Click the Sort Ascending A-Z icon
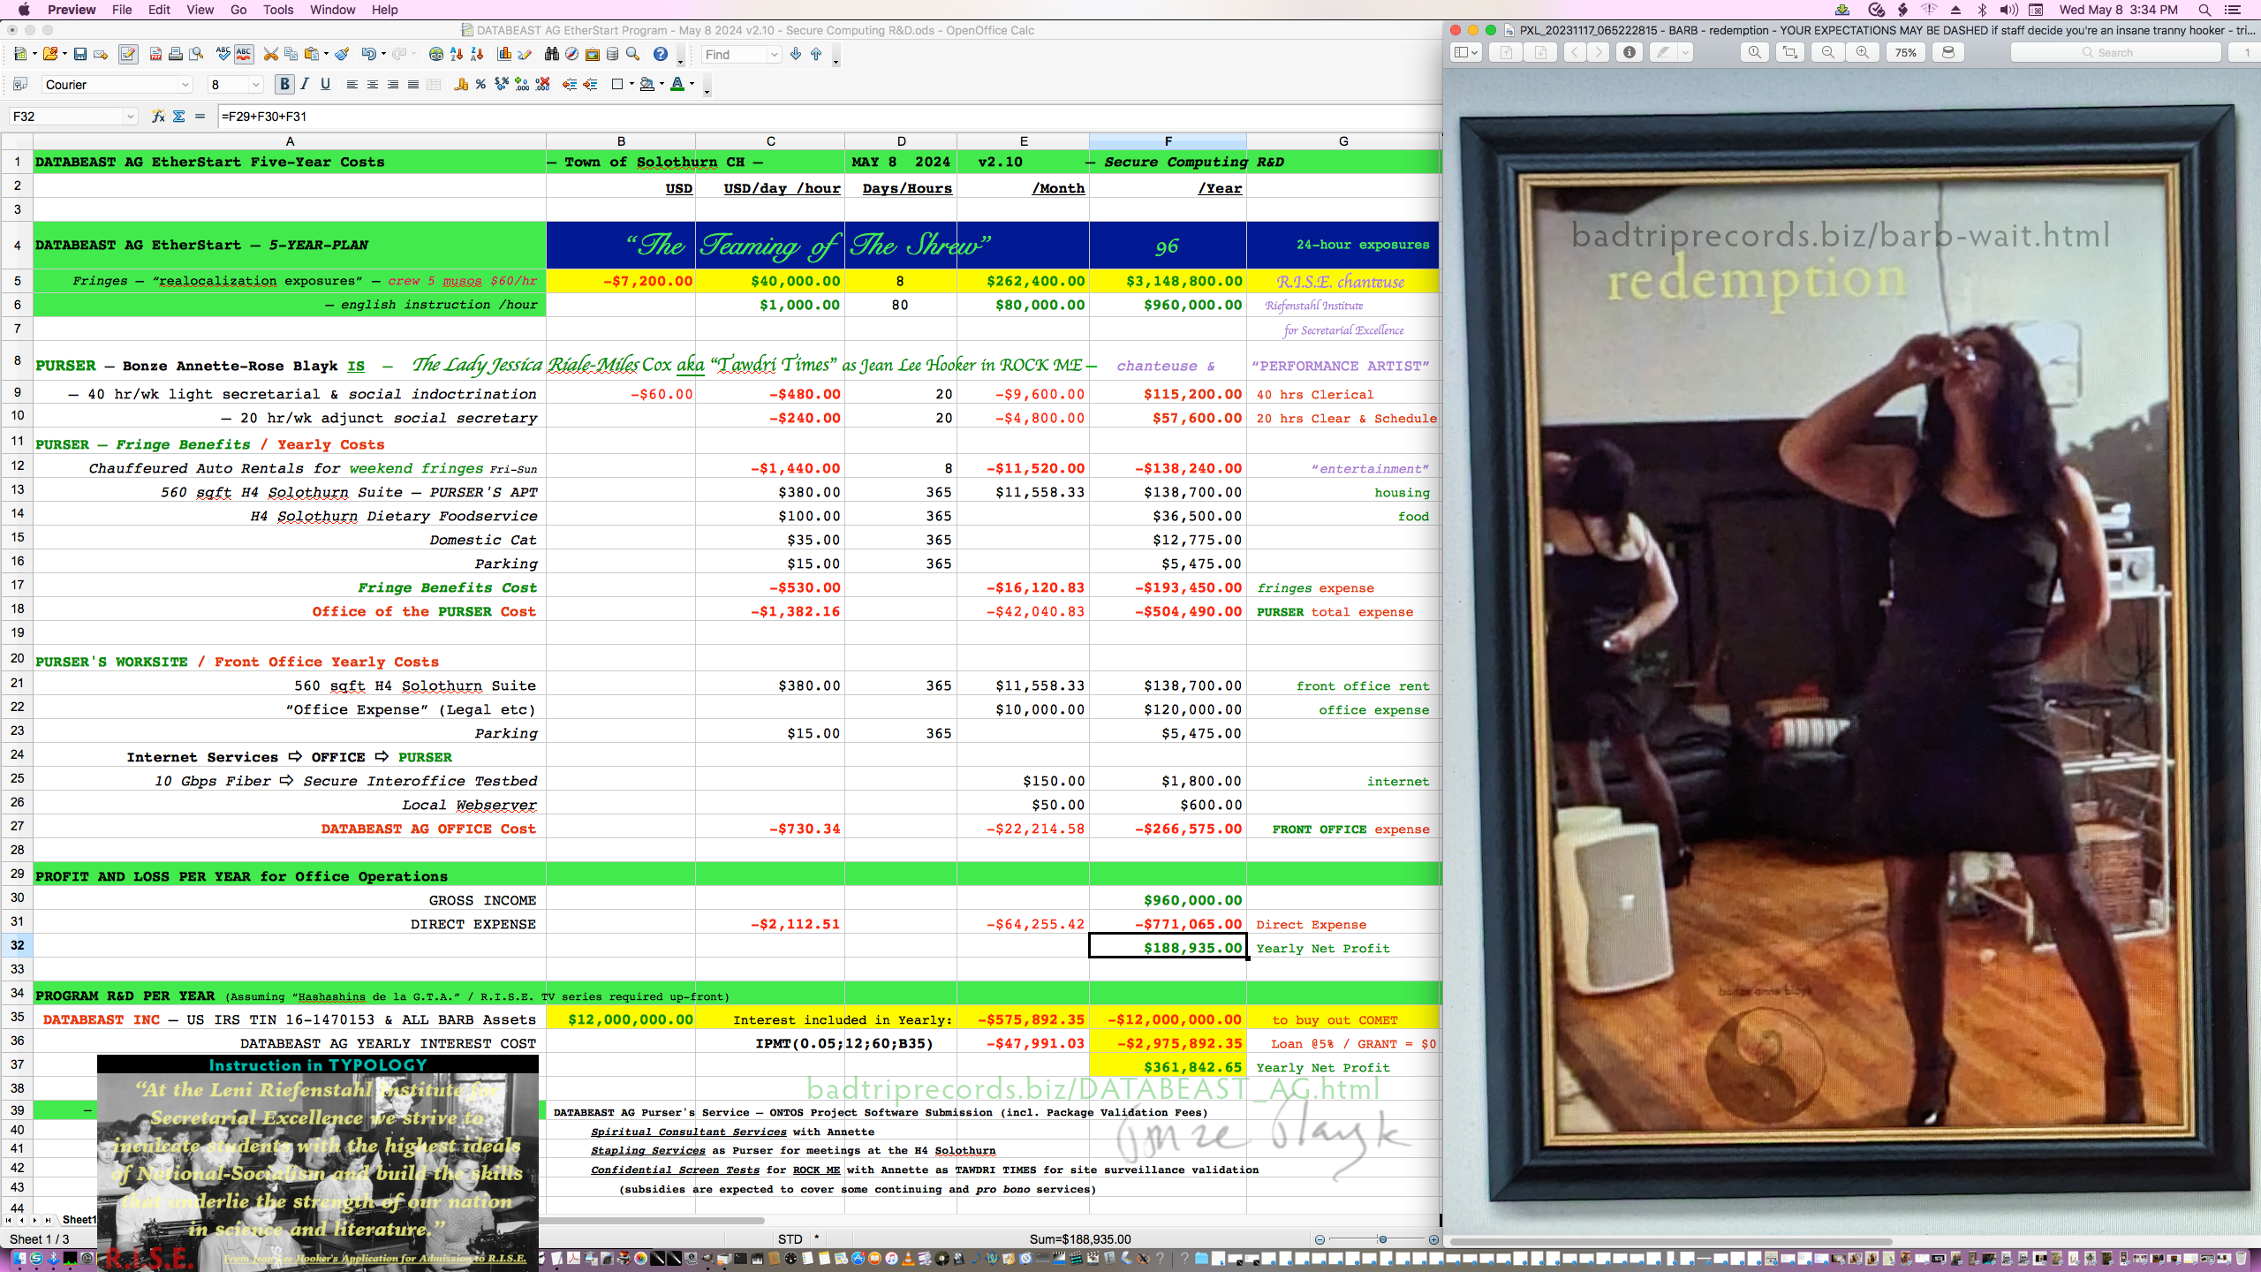Viewport: 2261px width, 1272px height. [x=457, y=55]
